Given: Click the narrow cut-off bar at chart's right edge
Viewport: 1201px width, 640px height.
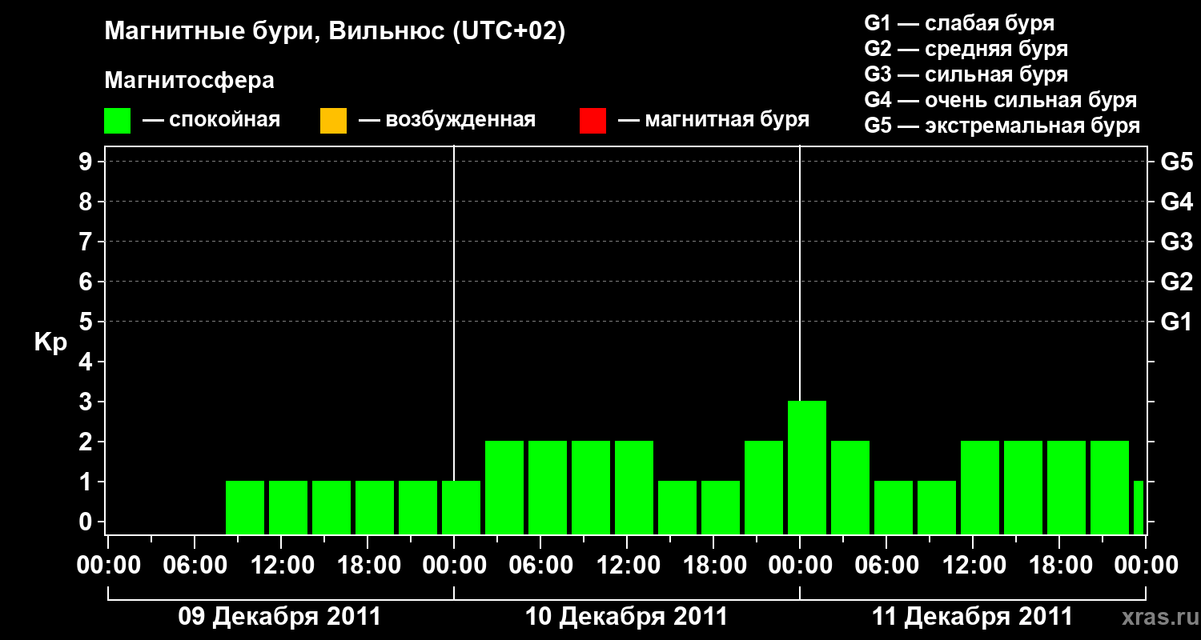Looking at the screenshot, I should (x=1139, y=507).
